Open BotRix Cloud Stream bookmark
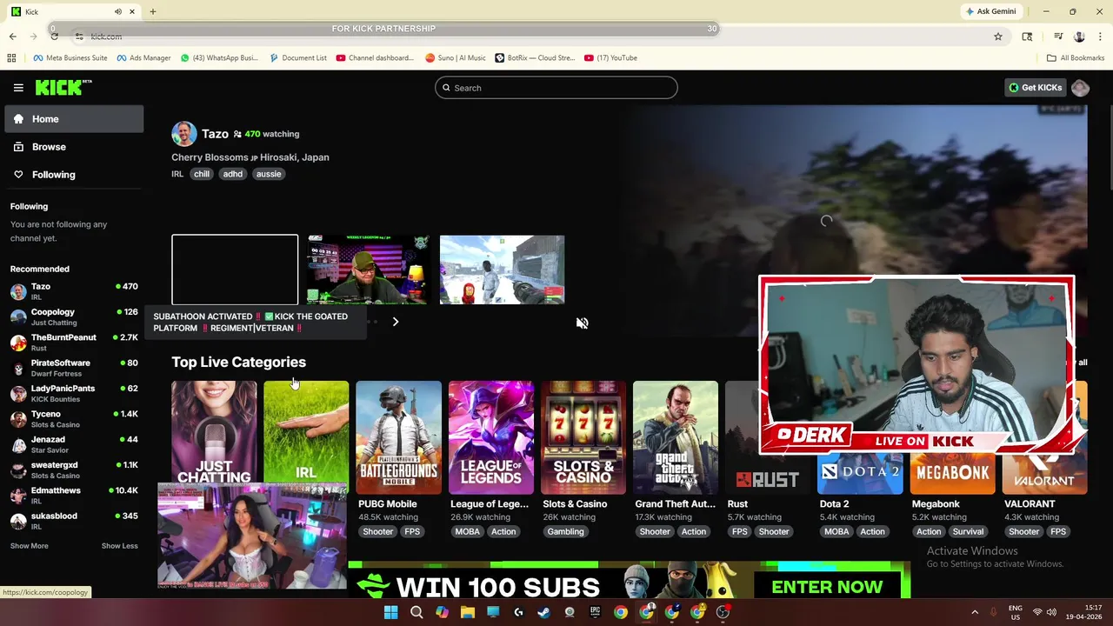1113x626 pixels. click(535, 58)
